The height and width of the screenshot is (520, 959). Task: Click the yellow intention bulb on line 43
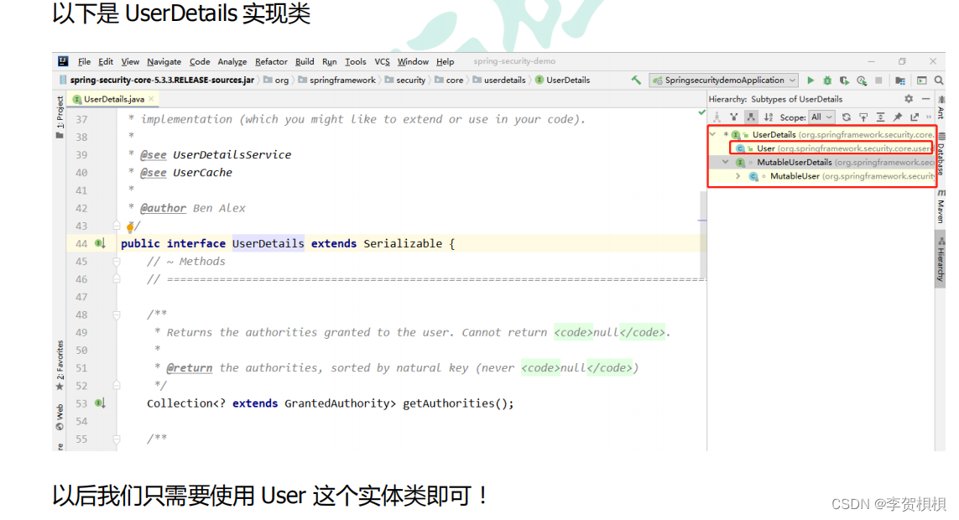tap(130, 228)
